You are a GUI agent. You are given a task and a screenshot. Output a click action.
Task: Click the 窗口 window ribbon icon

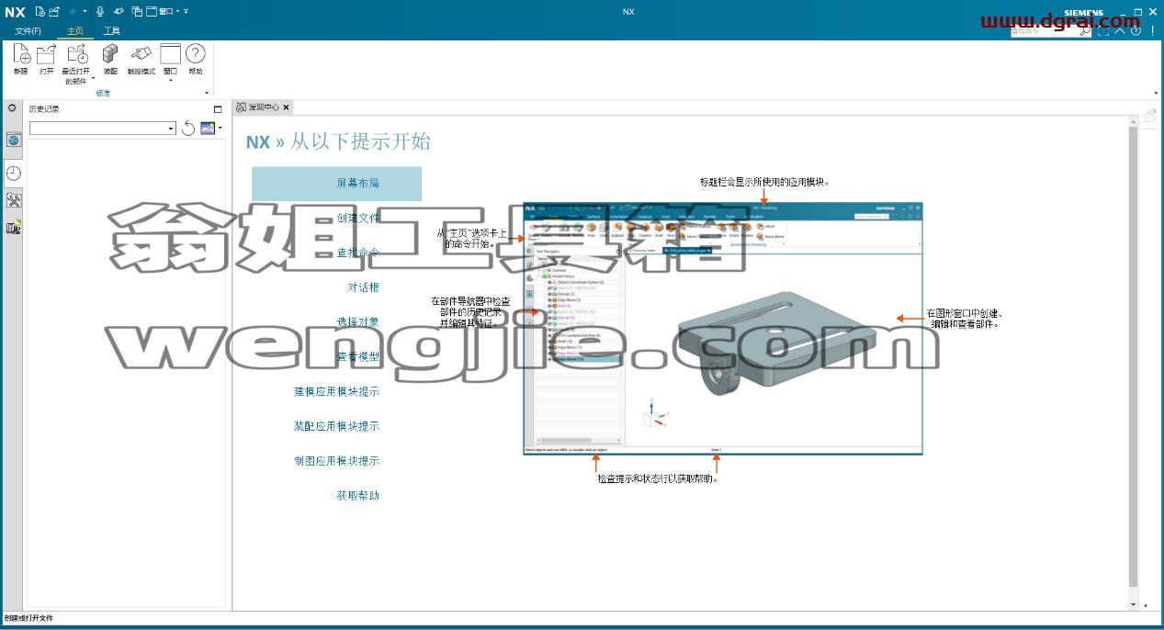[170, 54]
